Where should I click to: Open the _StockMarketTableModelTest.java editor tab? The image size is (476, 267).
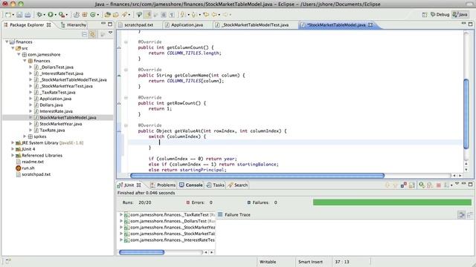click(x=255, y=24)
